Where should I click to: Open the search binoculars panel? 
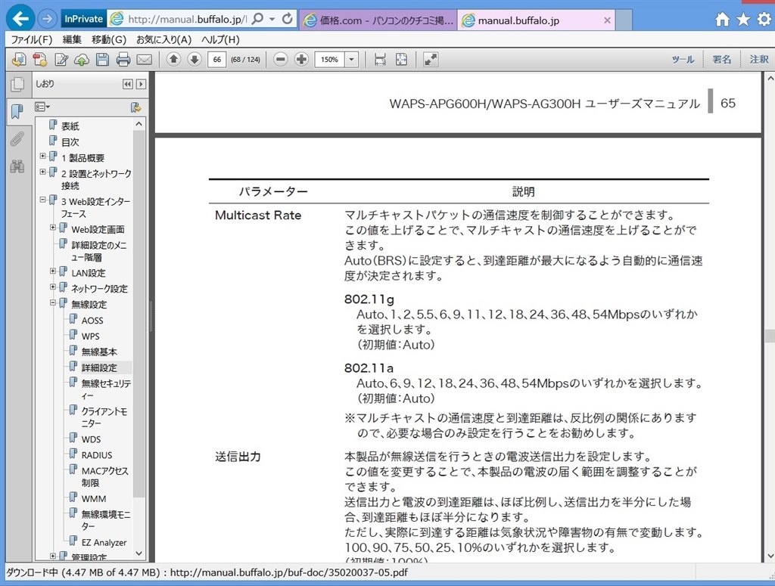[17, 166]
